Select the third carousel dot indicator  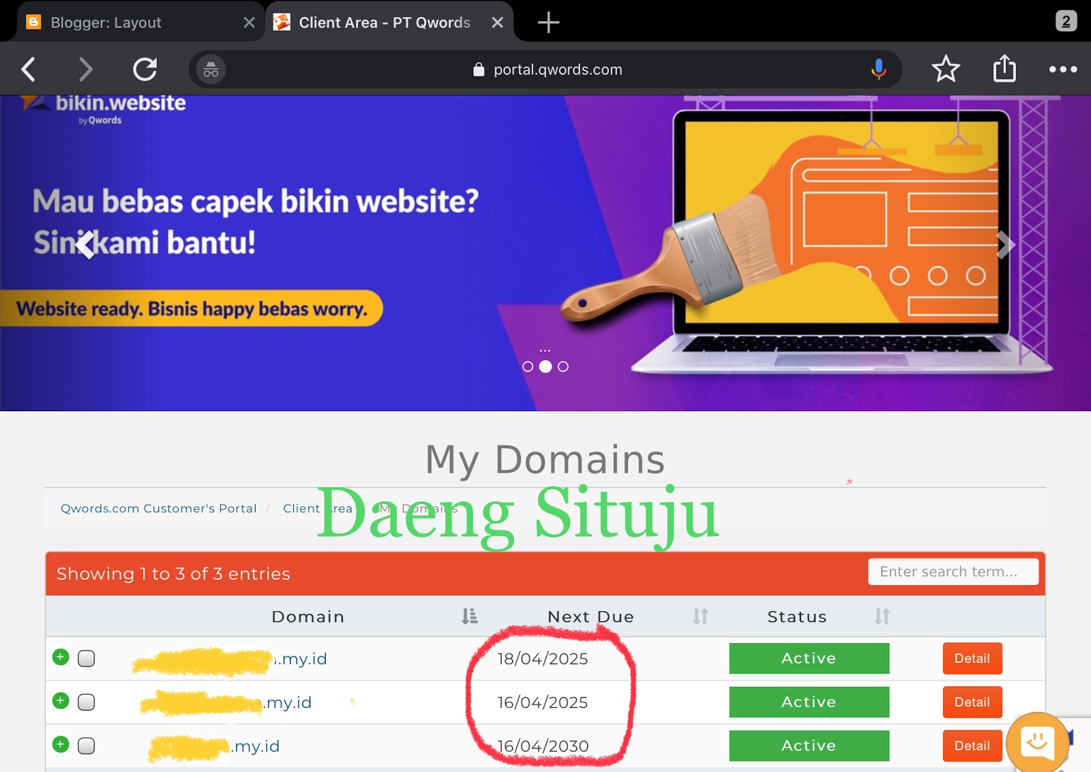click(563, 367)
